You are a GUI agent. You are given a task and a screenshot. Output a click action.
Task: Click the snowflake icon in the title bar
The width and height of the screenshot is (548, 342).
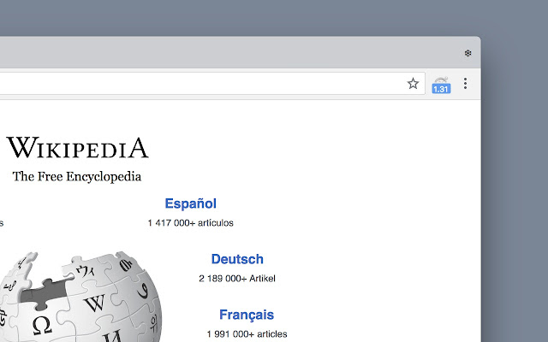[x=468, y=53]
